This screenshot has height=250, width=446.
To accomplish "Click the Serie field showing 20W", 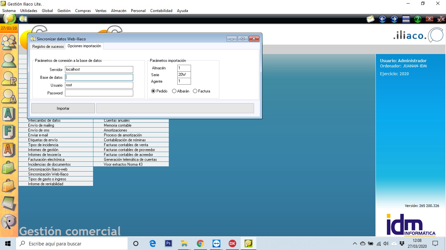I will tap(184, 75).
